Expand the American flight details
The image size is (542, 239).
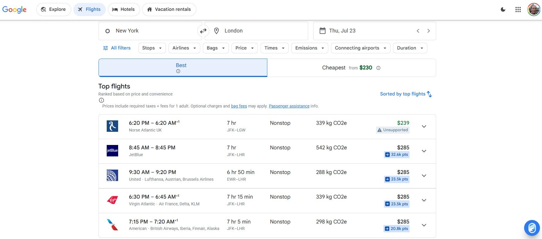(424, 225)
